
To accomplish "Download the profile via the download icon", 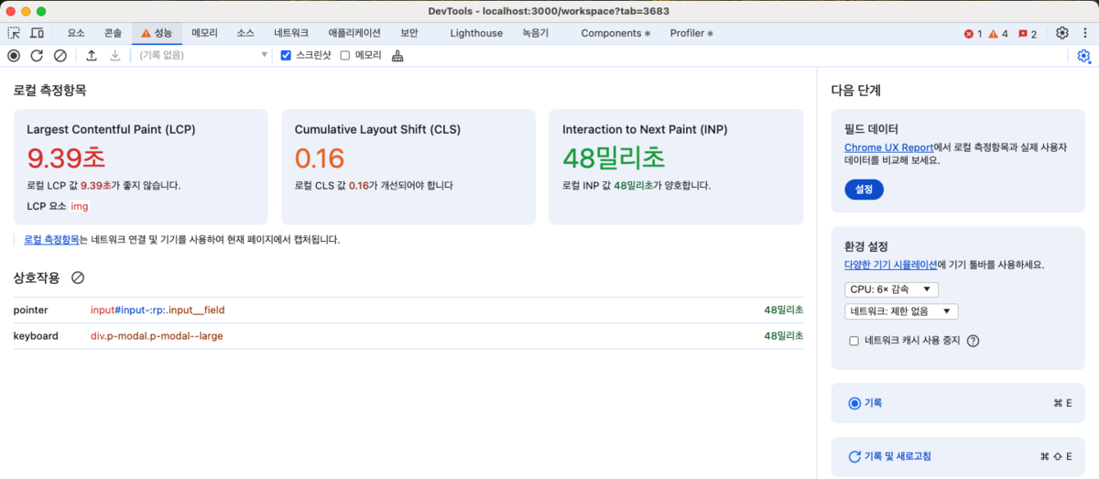I will coord(115,55).
